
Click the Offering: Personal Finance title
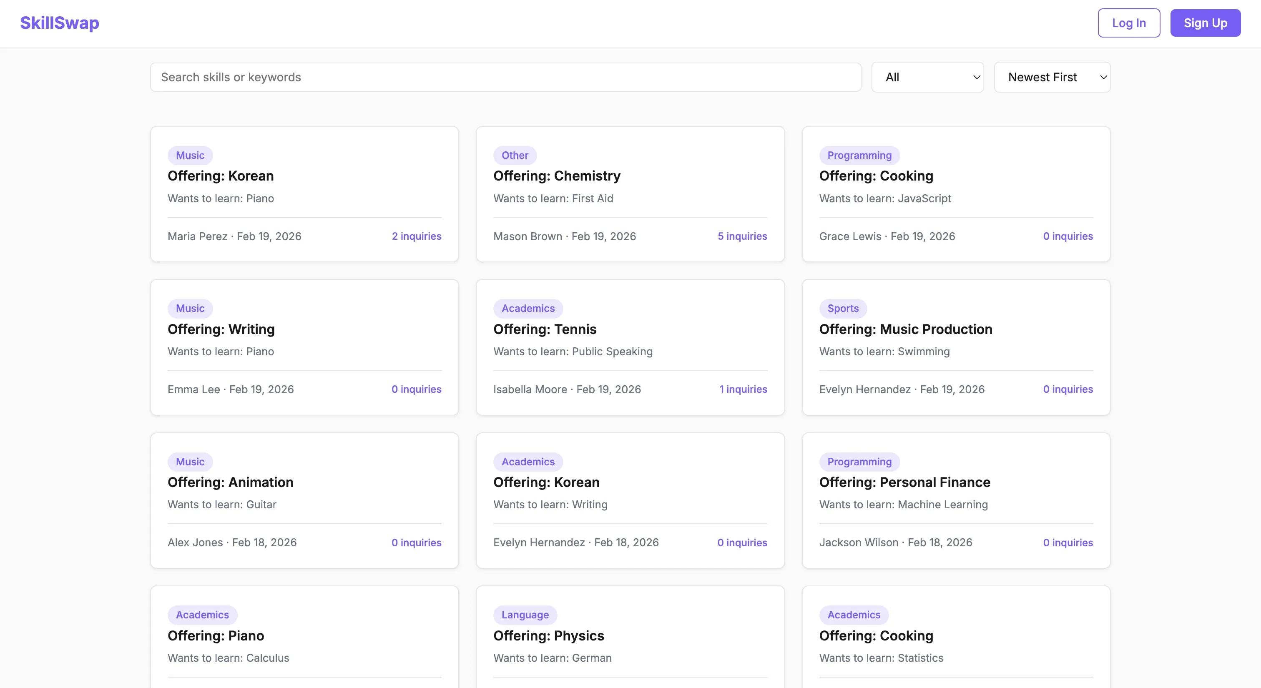[904, 482]
